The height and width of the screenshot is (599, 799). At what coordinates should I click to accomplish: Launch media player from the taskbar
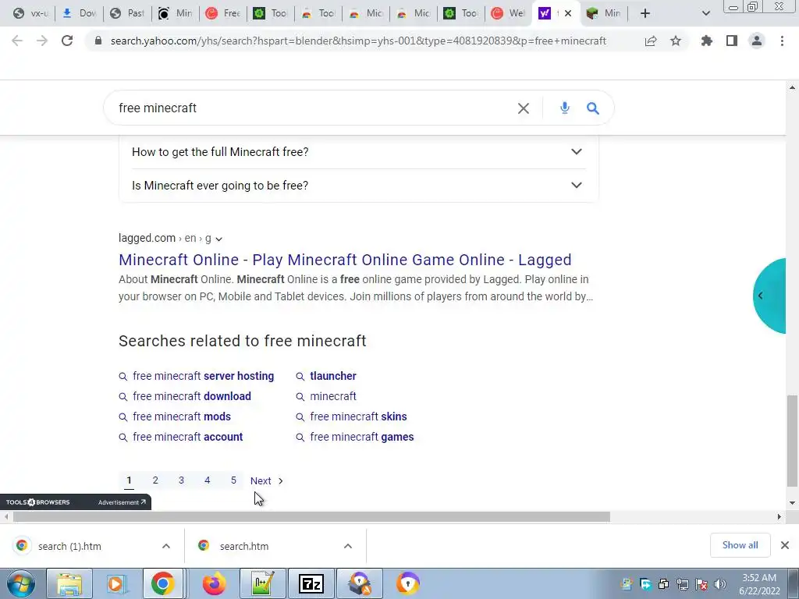(x=115, y=583)
